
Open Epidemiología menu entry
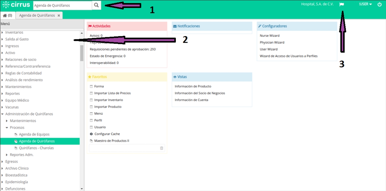(16, 182)
